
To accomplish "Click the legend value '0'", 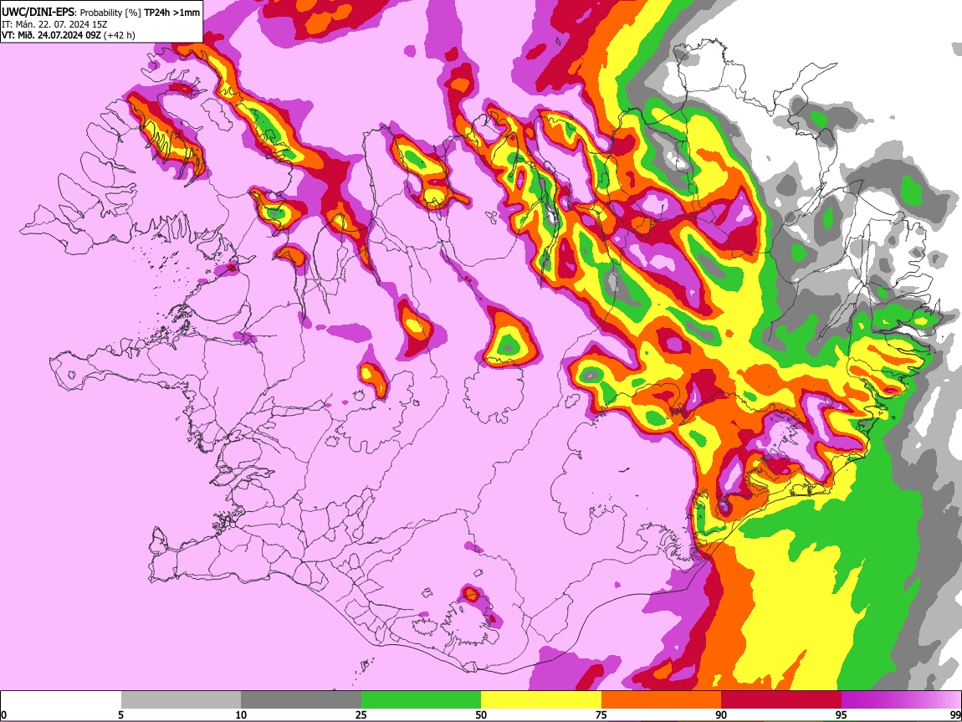I will (3, 714).
